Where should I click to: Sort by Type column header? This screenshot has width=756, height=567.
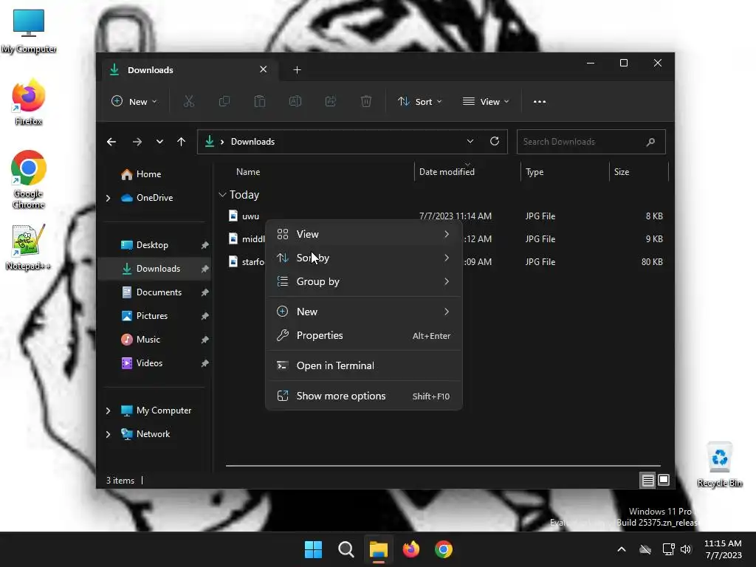point(535,172)
